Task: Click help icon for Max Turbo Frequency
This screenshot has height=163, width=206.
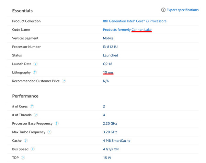Action: pos(49,132)
